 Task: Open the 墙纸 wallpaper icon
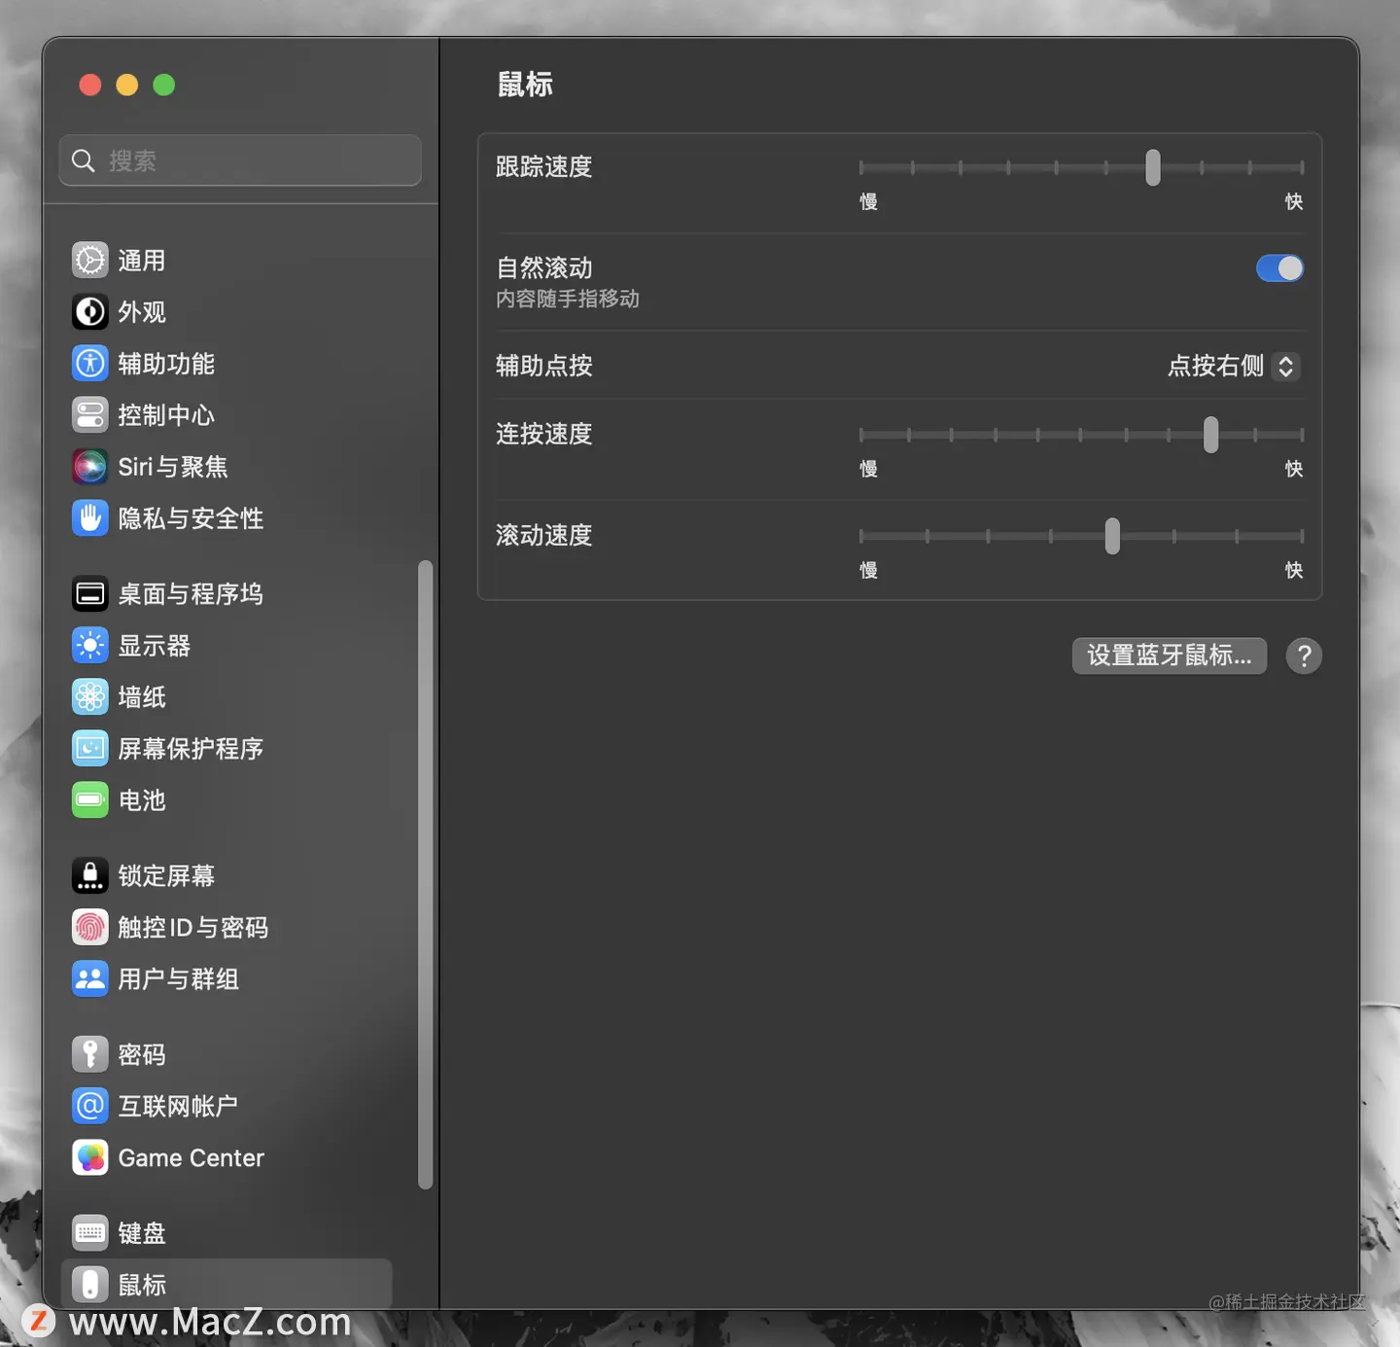click(90, 697)
